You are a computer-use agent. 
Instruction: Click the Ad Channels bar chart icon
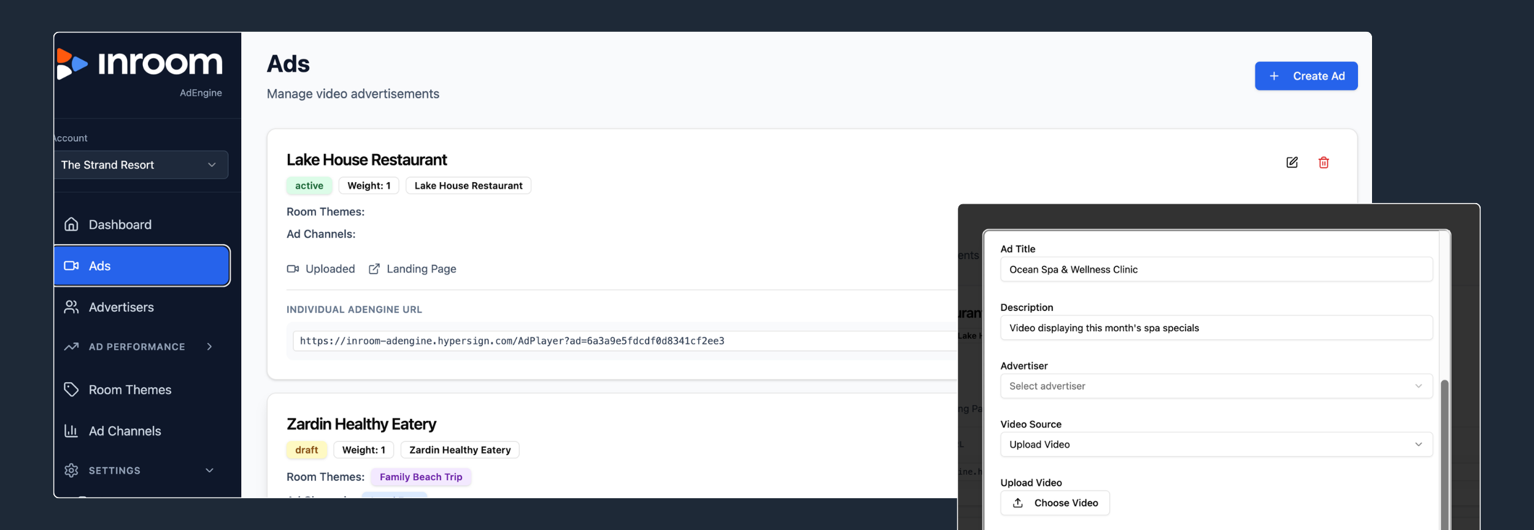(x=71, y=431)
